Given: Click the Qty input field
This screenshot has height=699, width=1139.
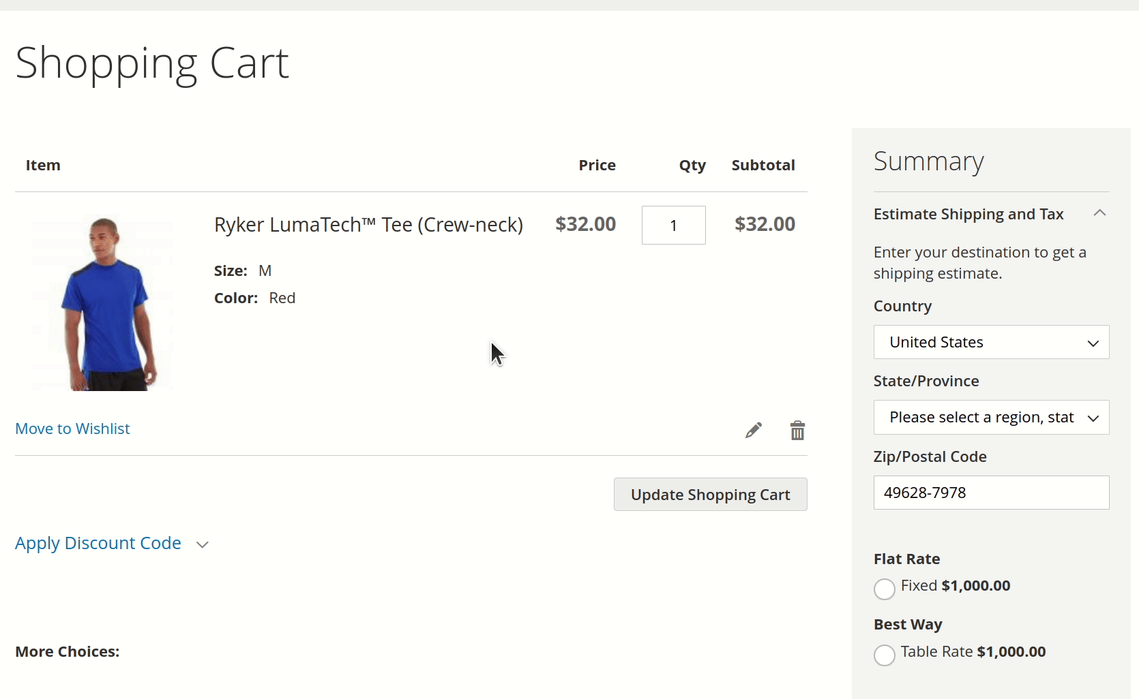Looking at the screenshot, I should [x=673, y=226].
